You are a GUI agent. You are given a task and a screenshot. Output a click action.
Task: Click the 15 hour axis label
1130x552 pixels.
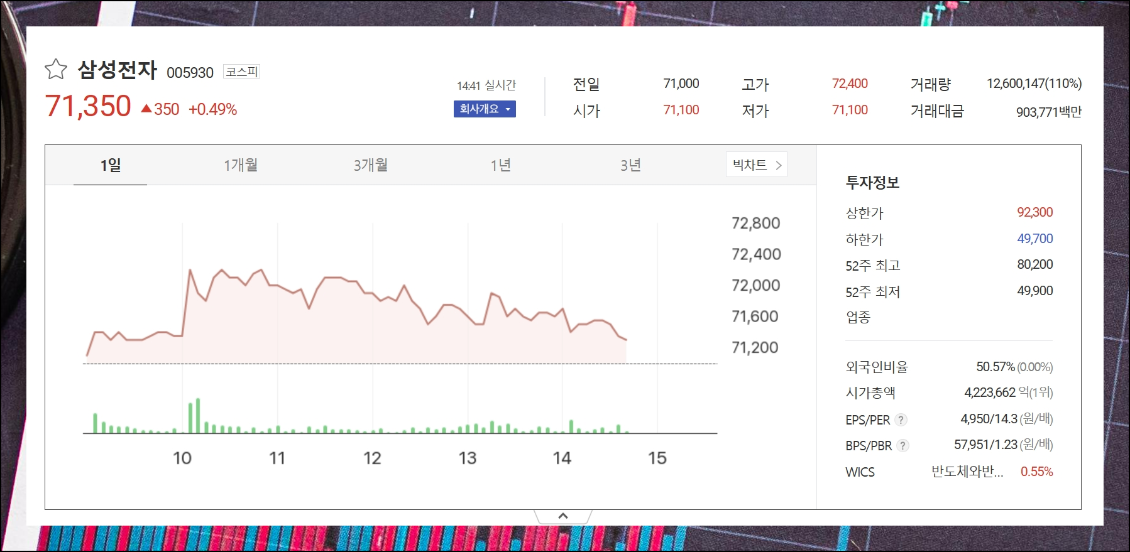(x=657, y=458)
